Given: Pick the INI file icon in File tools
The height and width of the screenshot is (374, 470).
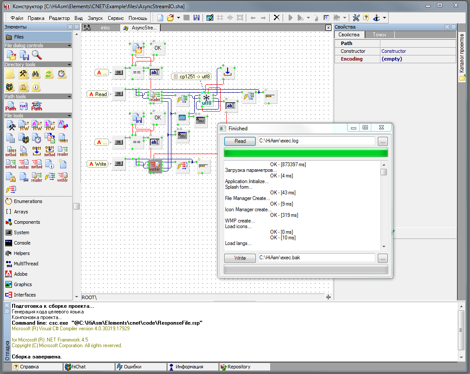Looking at the screenshot, I should click(24, 177).
